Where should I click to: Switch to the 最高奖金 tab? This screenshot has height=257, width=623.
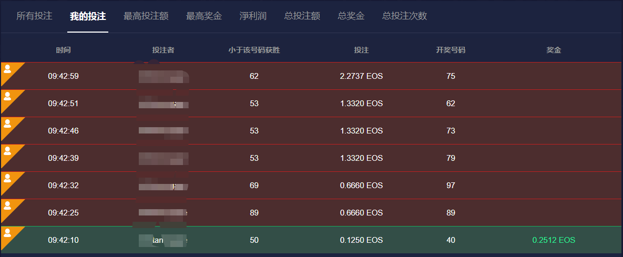[x=204, y=16]
